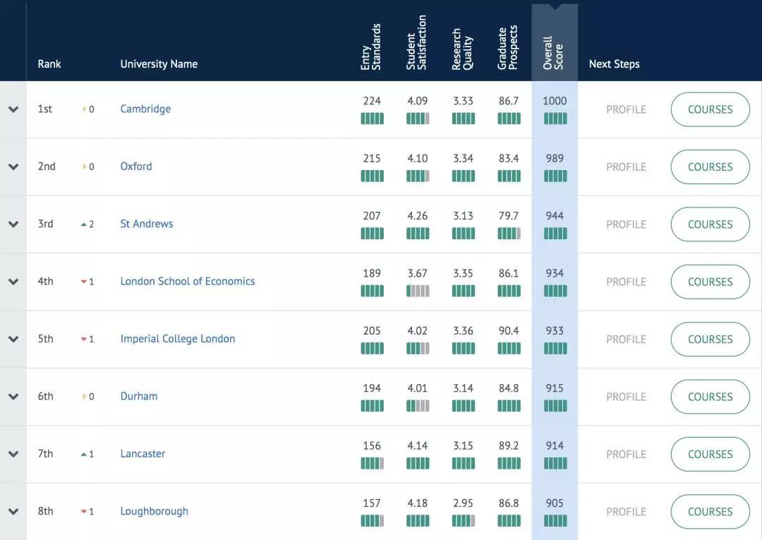Expand the Cambridge row chevron
The height and width of the screenshot is (540, 762).
[x=13, y=109]
